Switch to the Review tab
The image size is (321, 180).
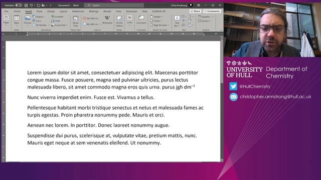107,11
